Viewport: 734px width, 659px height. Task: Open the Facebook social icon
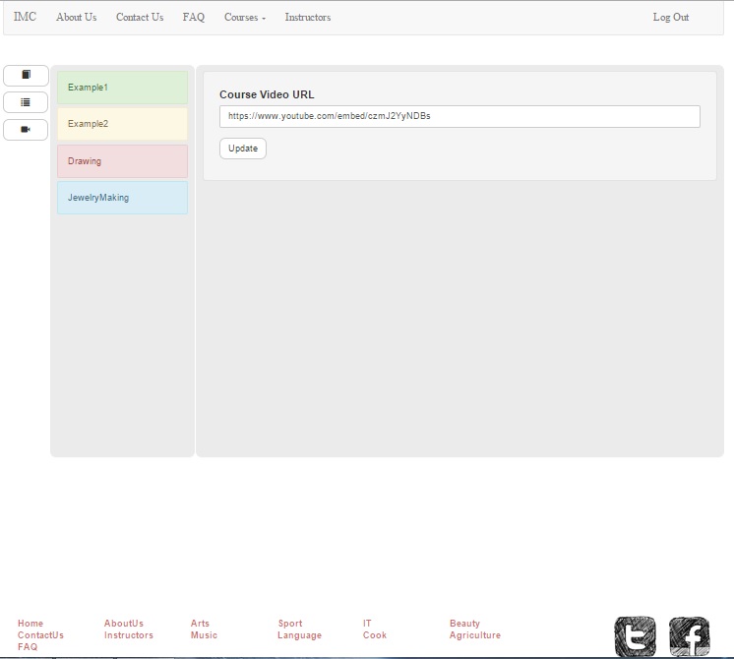(x=689, y=636)
